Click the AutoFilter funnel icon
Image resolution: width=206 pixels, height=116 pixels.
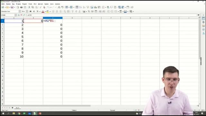tap(88, 7)
